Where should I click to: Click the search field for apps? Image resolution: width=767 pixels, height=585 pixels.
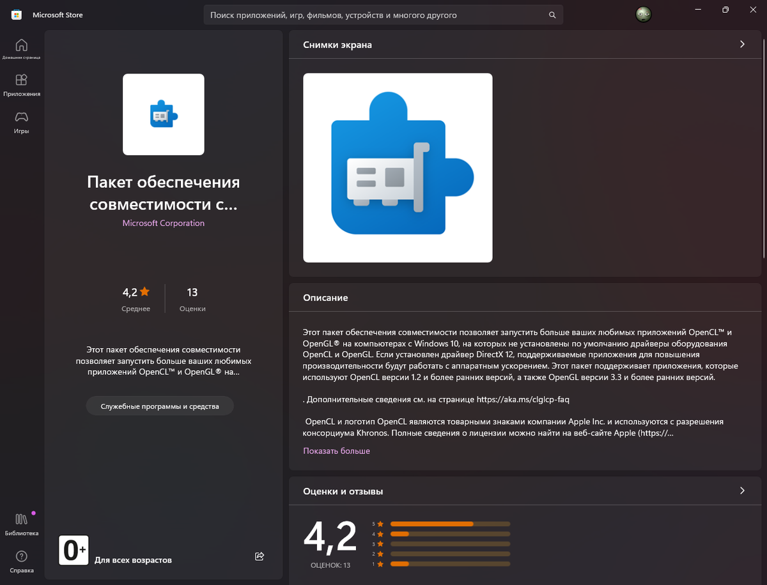coord(383,15)
